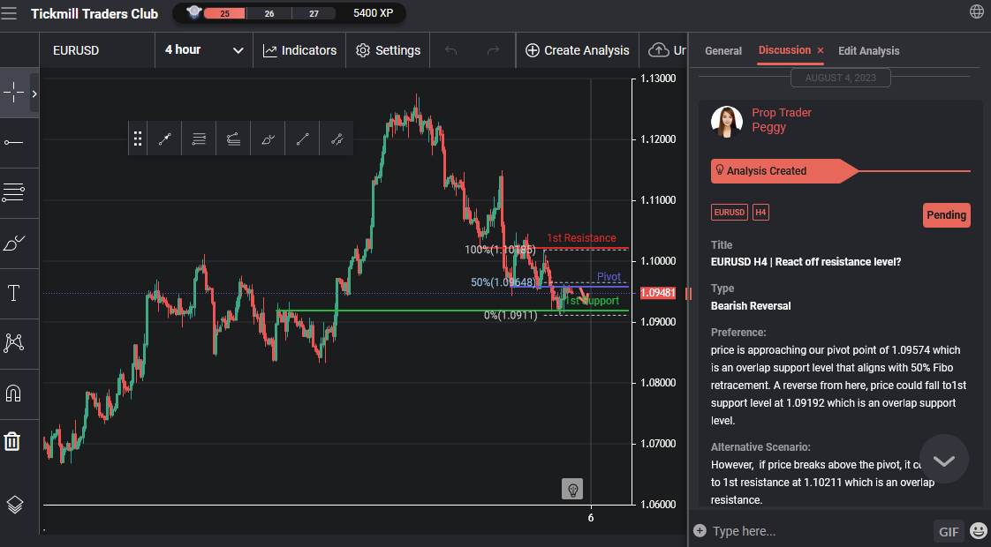This screenshot has width=991, height=547.
Task: Click the 1.09481 current price label
Action: [658, 293]
